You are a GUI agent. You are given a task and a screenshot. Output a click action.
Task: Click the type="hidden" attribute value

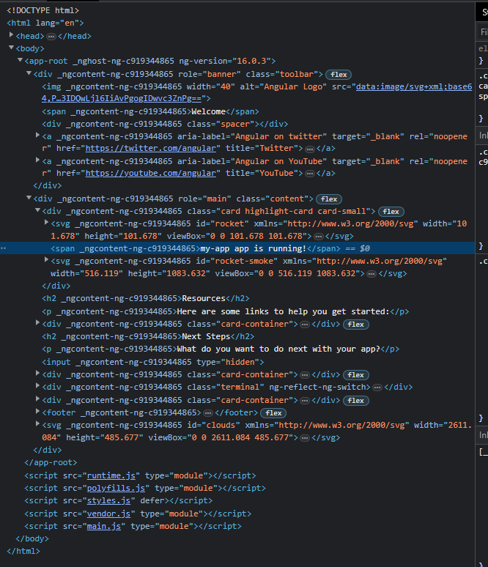click(240, 362)
